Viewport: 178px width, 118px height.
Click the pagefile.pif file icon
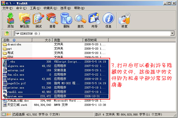tap(5, 83)
